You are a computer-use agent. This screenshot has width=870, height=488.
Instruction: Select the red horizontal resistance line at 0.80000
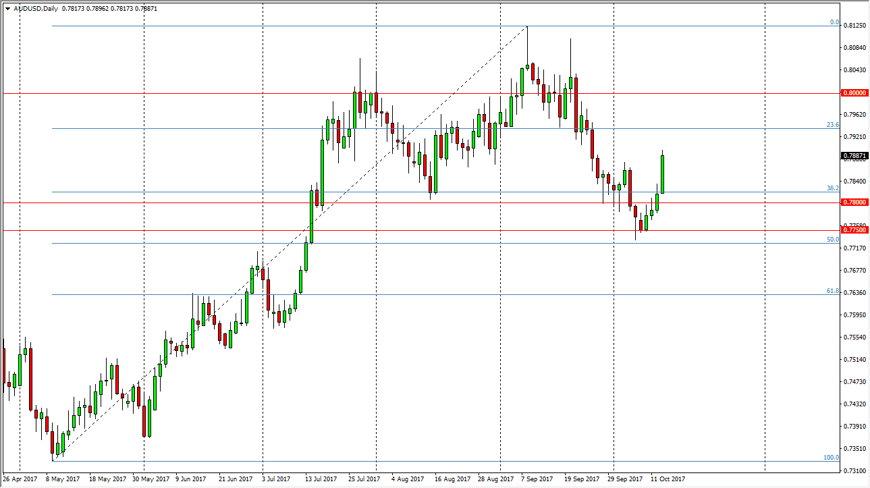tap(405, 92)
